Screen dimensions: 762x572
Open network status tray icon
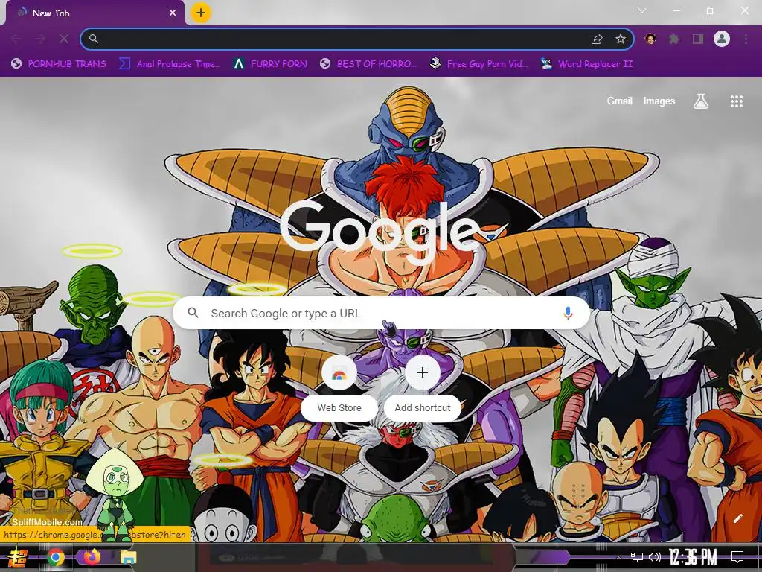pyautogui.click(x=636, y=557)
